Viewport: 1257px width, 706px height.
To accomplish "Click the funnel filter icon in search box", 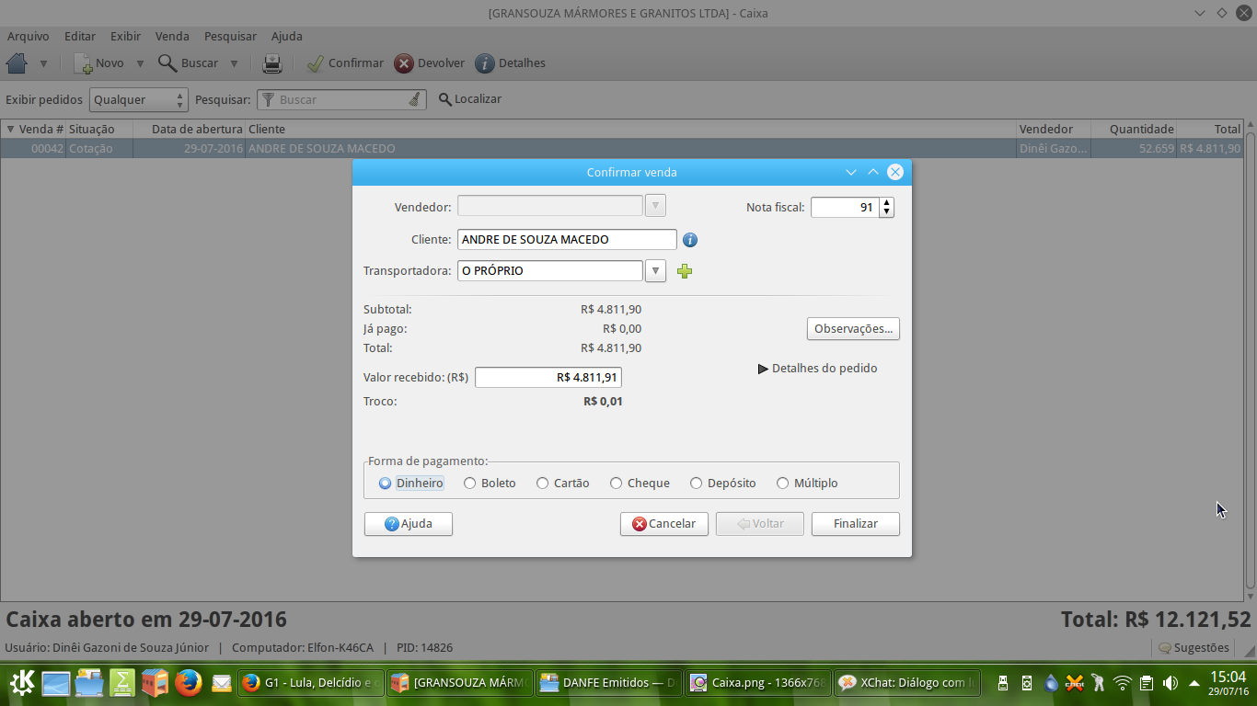I will 269,99.
